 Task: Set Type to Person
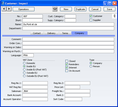91,66
